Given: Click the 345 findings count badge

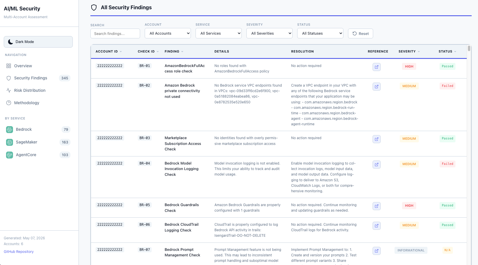Looking at the screenshot, I should [x=65, y=78].
